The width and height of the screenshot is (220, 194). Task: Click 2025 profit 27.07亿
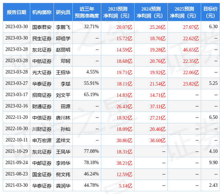pyautogui.click(x=191, y=27)
